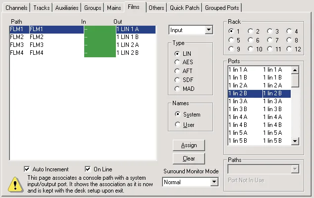Open the Mains tab
Viewport: 314px width, 198px height.
114,8
